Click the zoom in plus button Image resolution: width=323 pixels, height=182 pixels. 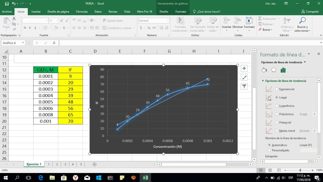click(313, 170)
